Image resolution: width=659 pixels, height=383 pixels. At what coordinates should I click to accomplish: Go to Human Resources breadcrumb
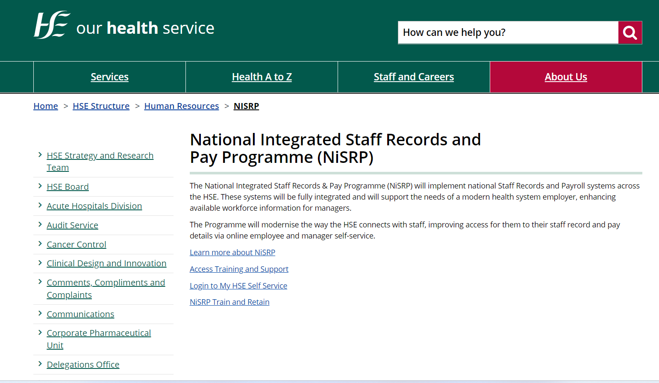coord(182,106)
